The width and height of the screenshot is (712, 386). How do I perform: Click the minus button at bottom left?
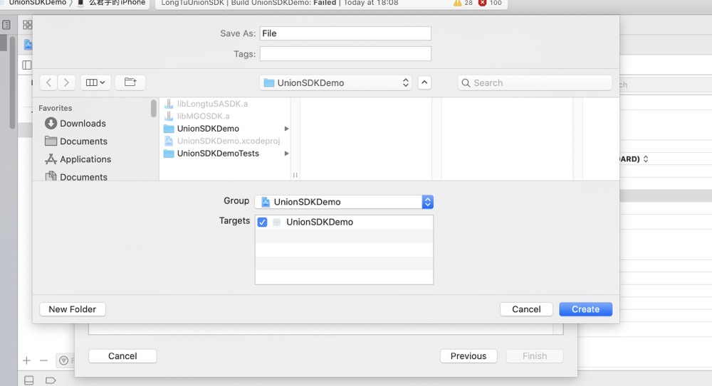(43, 361)
